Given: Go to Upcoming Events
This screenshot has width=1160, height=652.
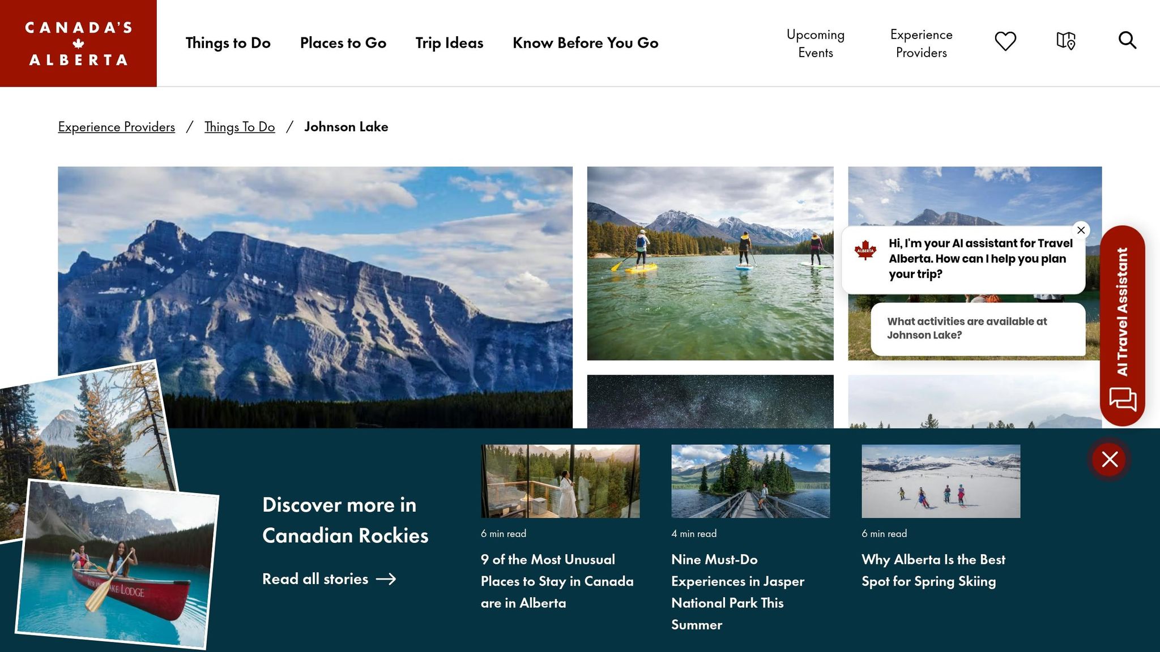Looking at the screenshot, I should click(815, 44).
